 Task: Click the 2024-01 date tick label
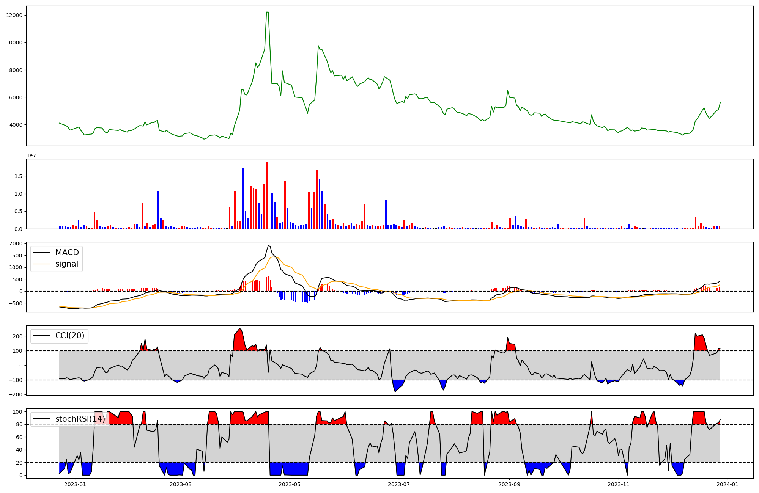728,484
